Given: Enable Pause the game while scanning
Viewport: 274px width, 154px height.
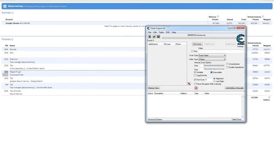Looking at the screenshot, I should point(195,84).
